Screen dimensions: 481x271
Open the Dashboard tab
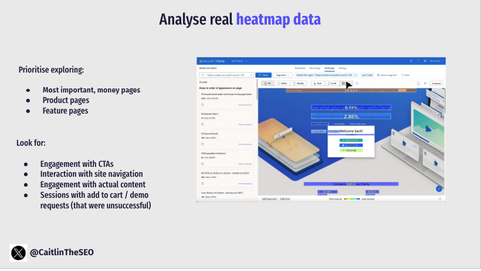pos(300,68)
